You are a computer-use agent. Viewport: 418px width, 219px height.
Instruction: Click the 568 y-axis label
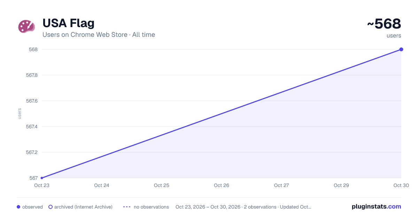click(x=33, y=49)
